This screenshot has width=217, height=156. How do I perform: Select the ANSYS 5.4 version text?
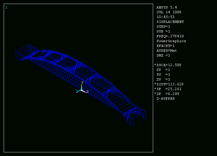[x=166, y=7]
